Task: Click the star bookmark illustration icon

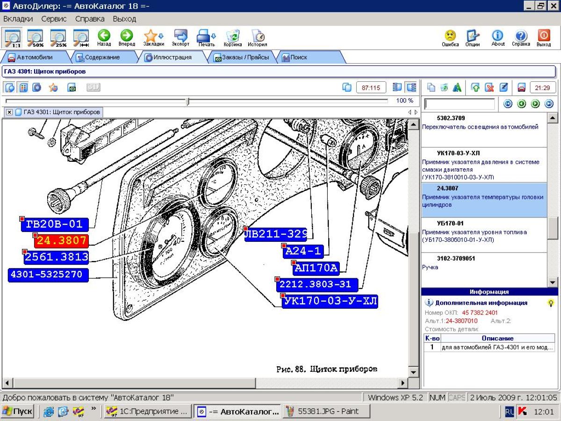Action: click(53, 87)
